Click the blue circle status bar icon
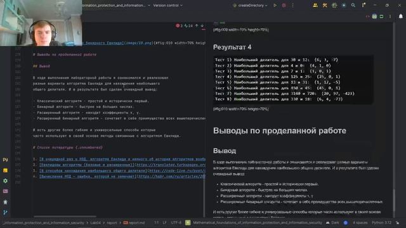 [x=345, y=222]
